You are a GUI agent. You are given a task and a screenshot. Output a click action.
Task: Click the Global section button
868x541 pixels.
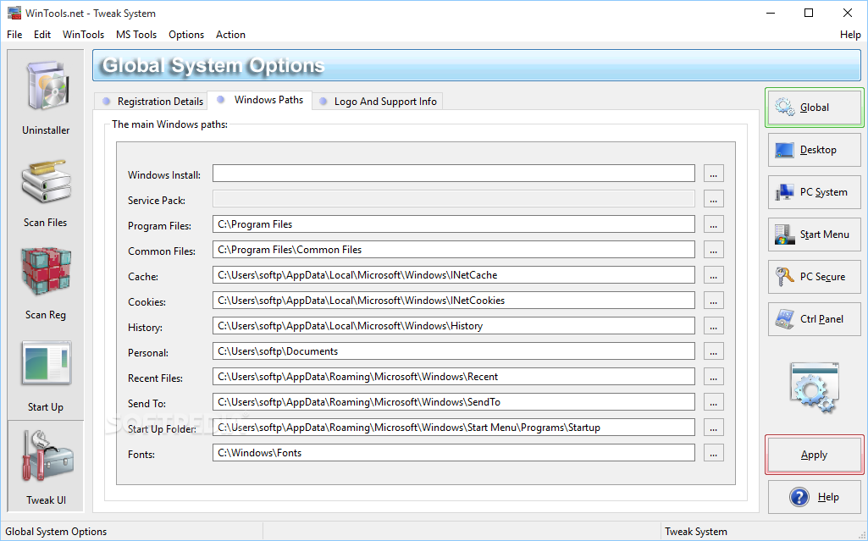(814, 108)
